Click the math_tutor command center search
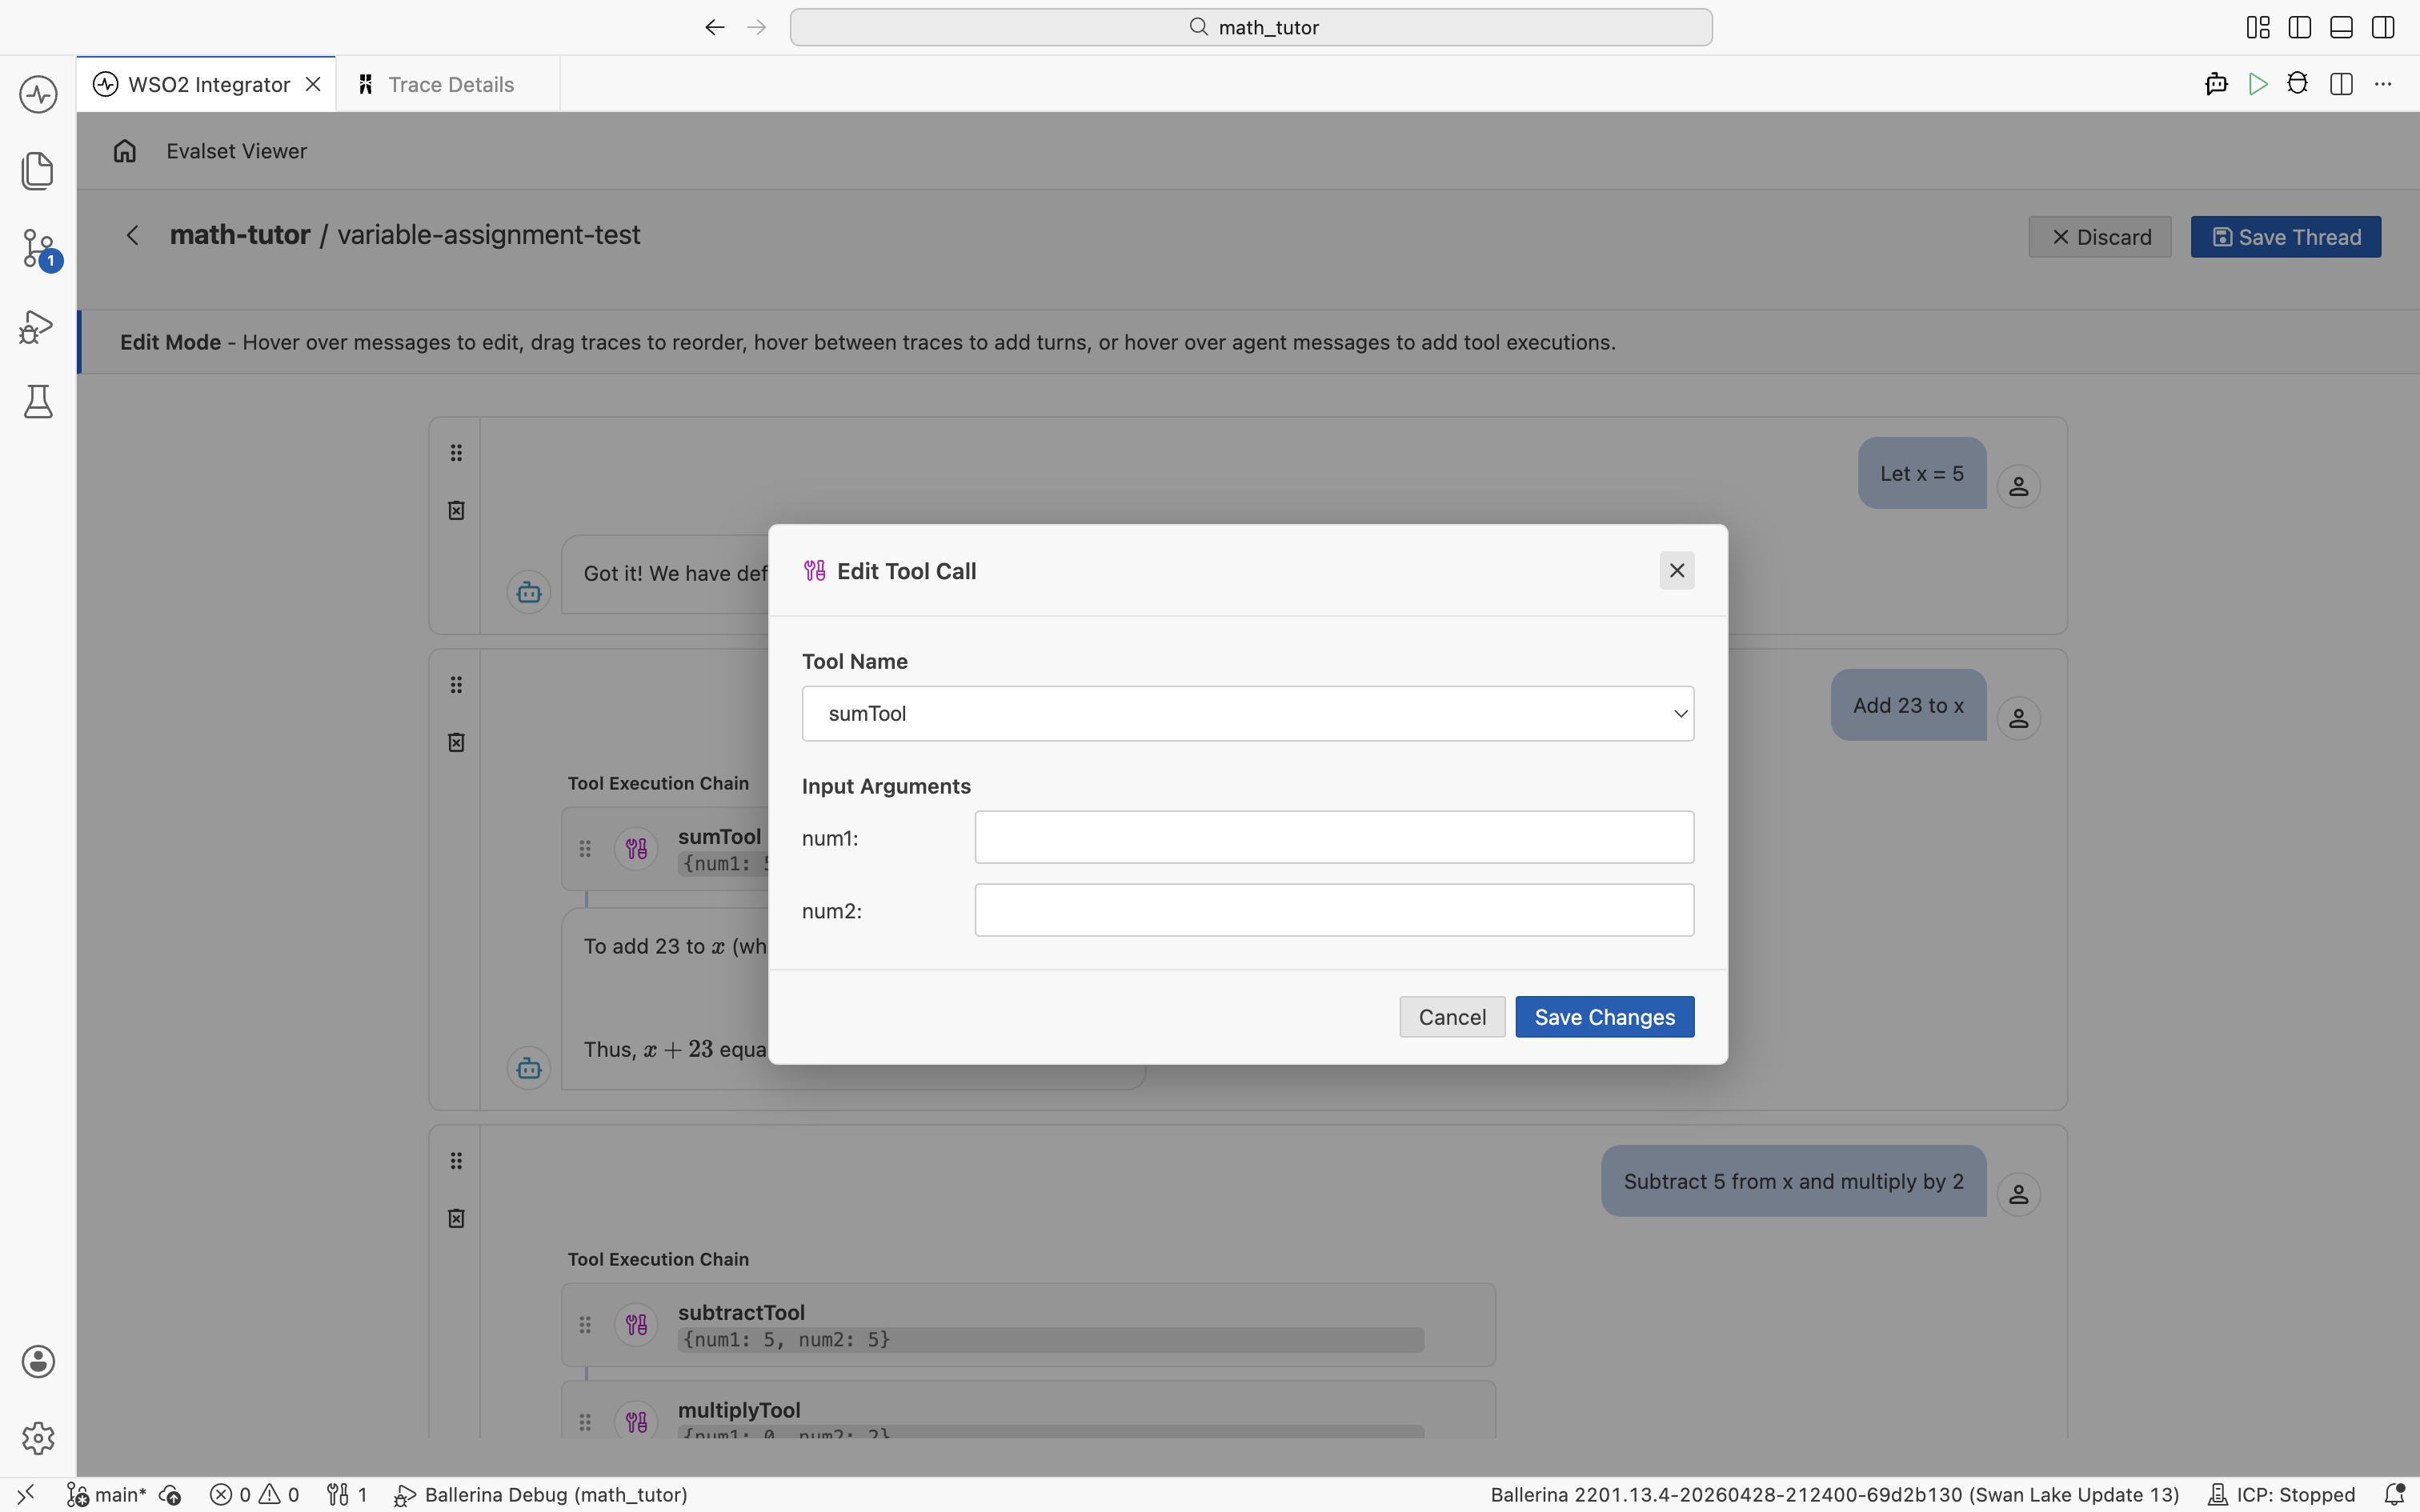This screenshot has height=1512, width=2420. click(1251, 27)
